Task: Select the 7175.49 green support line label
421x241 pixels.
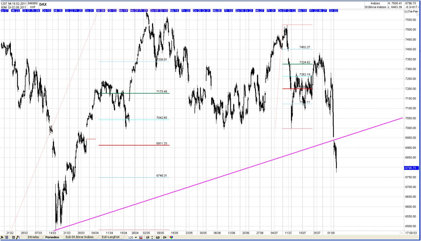Action: (161, 91)
